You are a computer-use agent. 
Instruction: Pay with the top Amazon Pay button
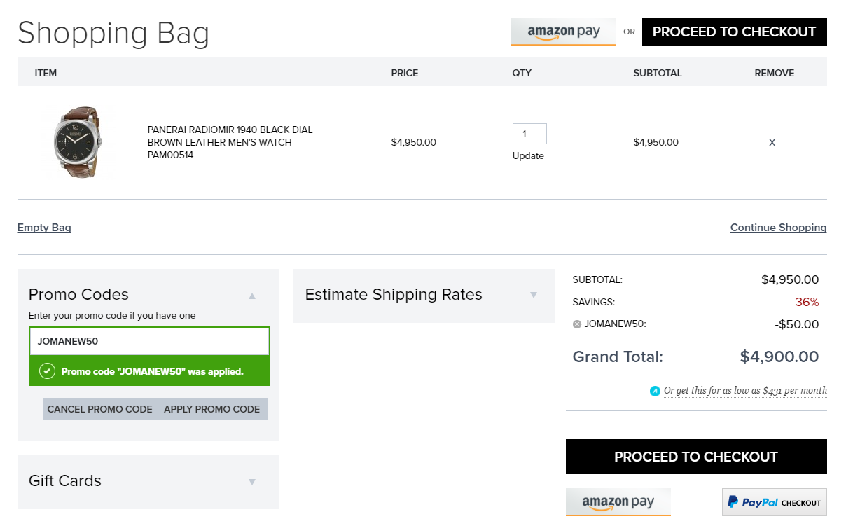click(564, 32)
